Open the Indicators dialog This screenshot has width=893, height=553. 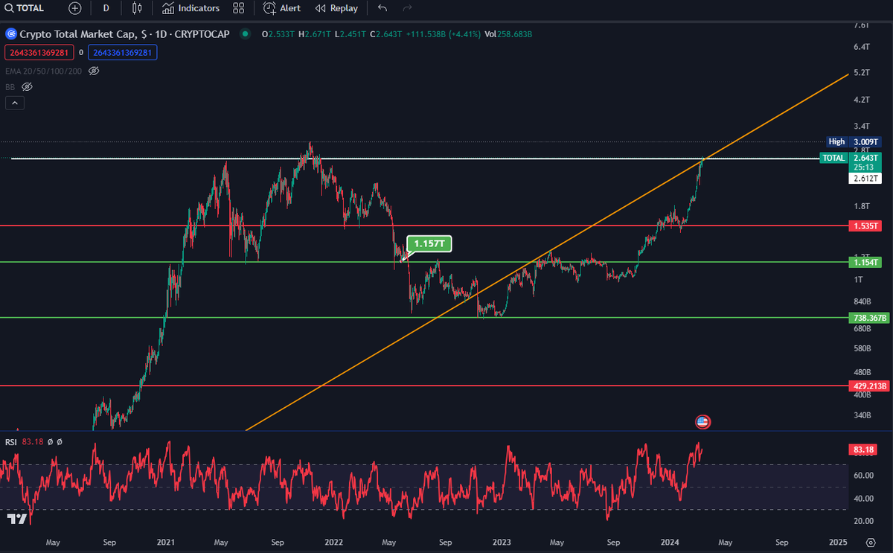191,8
